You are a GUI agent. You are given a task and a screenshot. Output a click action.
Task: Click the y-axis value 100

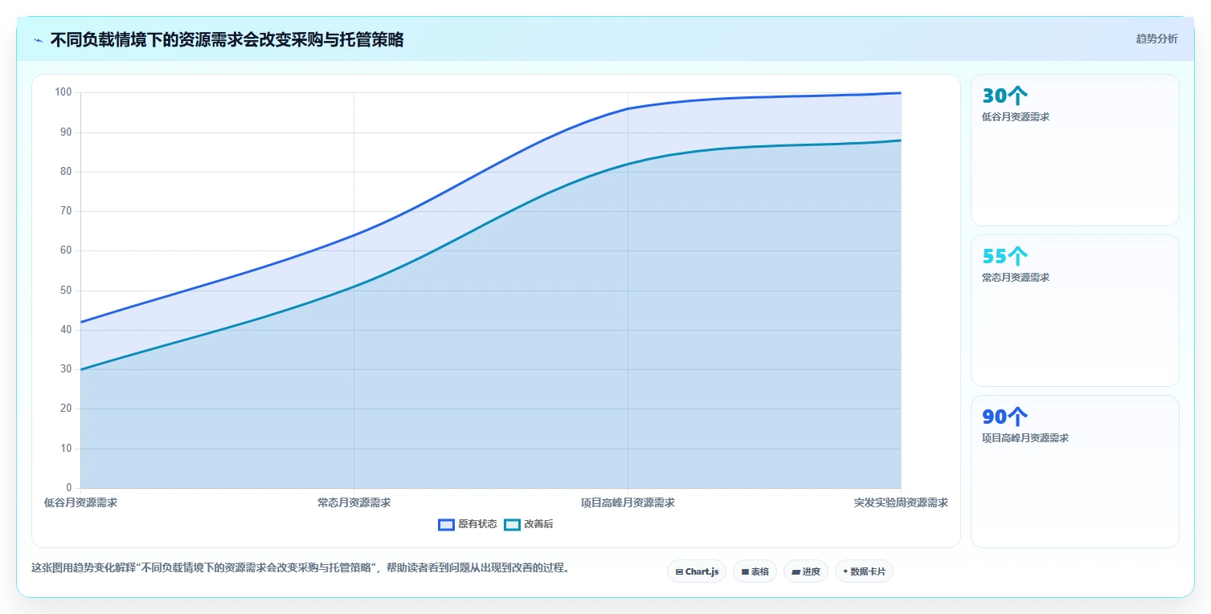63,92
